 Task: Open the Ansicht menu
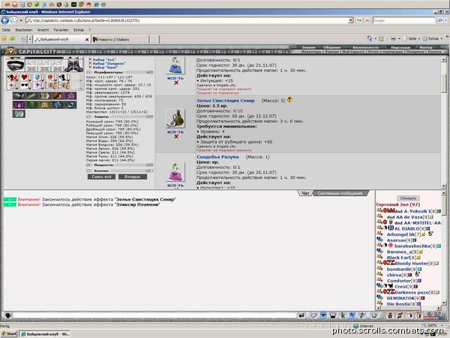tap(43, 30)
